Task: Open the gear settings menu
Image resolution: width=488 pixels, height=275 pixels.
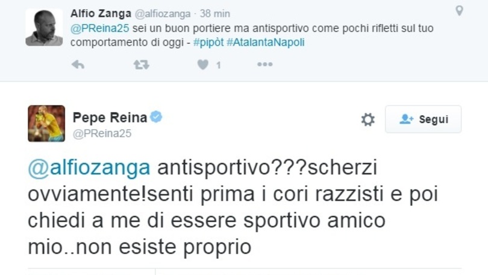Action: [x=368, y=119]
